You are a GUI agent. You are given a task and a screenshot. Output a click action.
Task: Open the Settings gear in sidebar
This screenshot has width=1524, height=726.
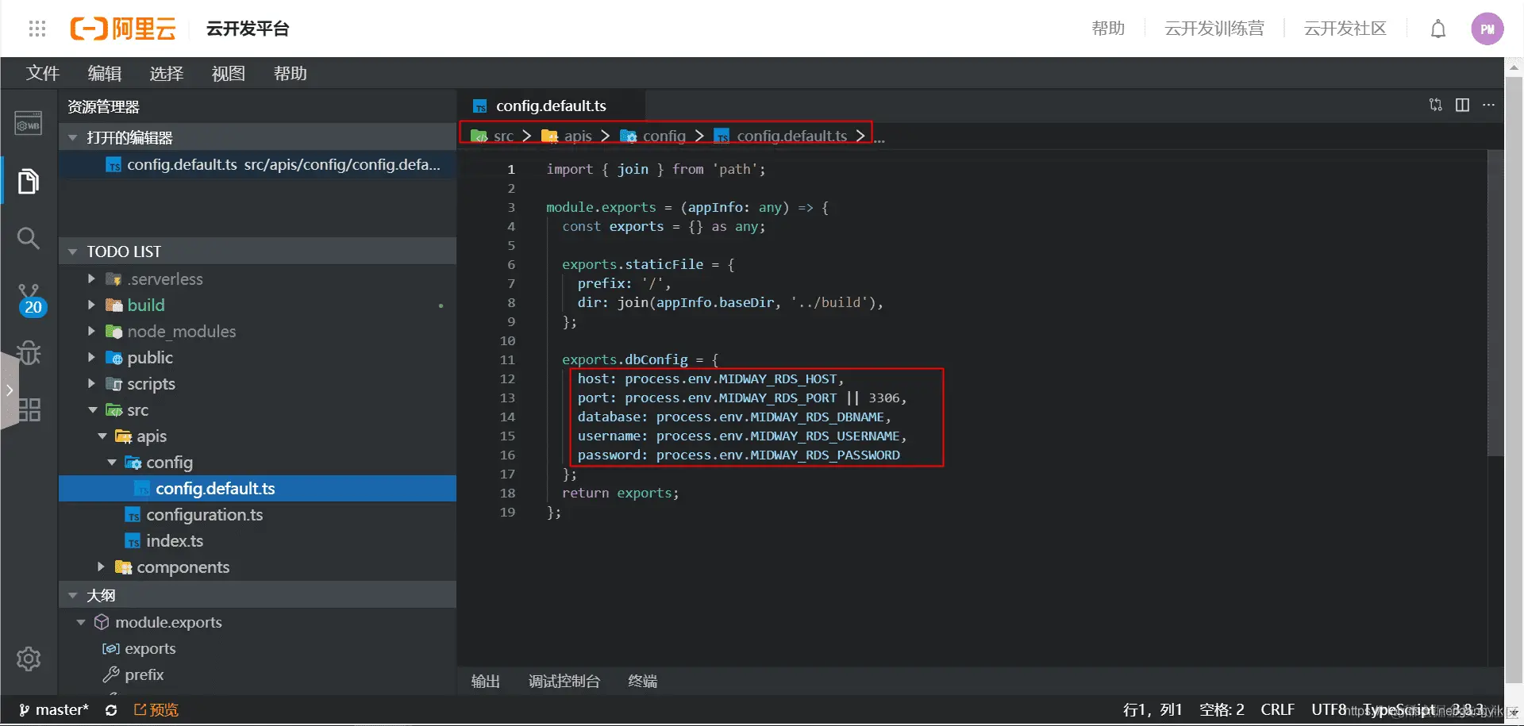click(x=29, y=659)
